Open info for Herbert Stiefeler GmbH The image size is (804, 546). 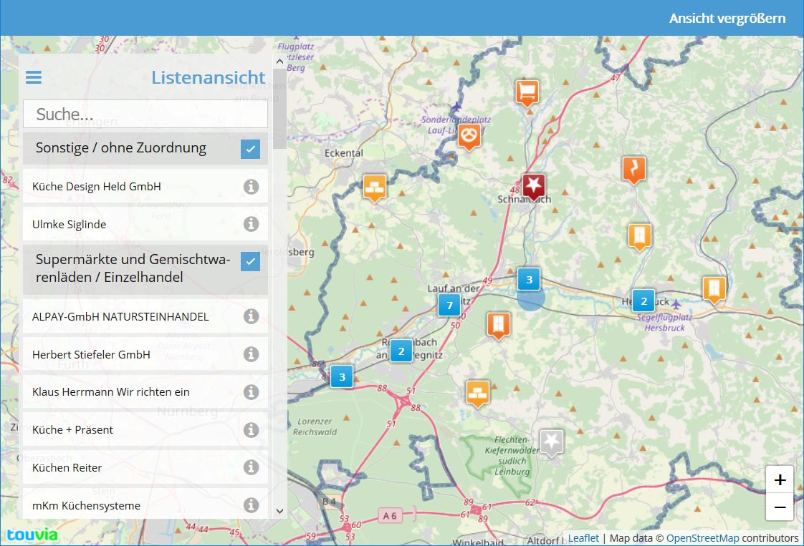point(251,354)
